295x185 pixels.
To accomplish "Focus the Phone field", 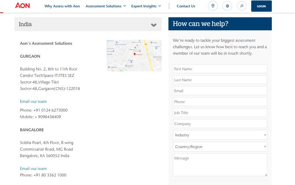I will [x=220, y=102].
